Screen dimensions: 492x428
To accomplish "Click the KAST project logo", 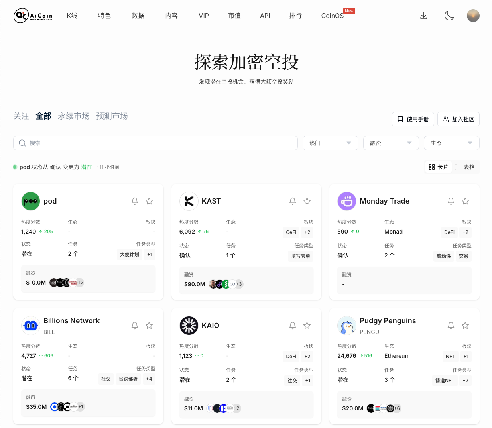I will point(189,201).
